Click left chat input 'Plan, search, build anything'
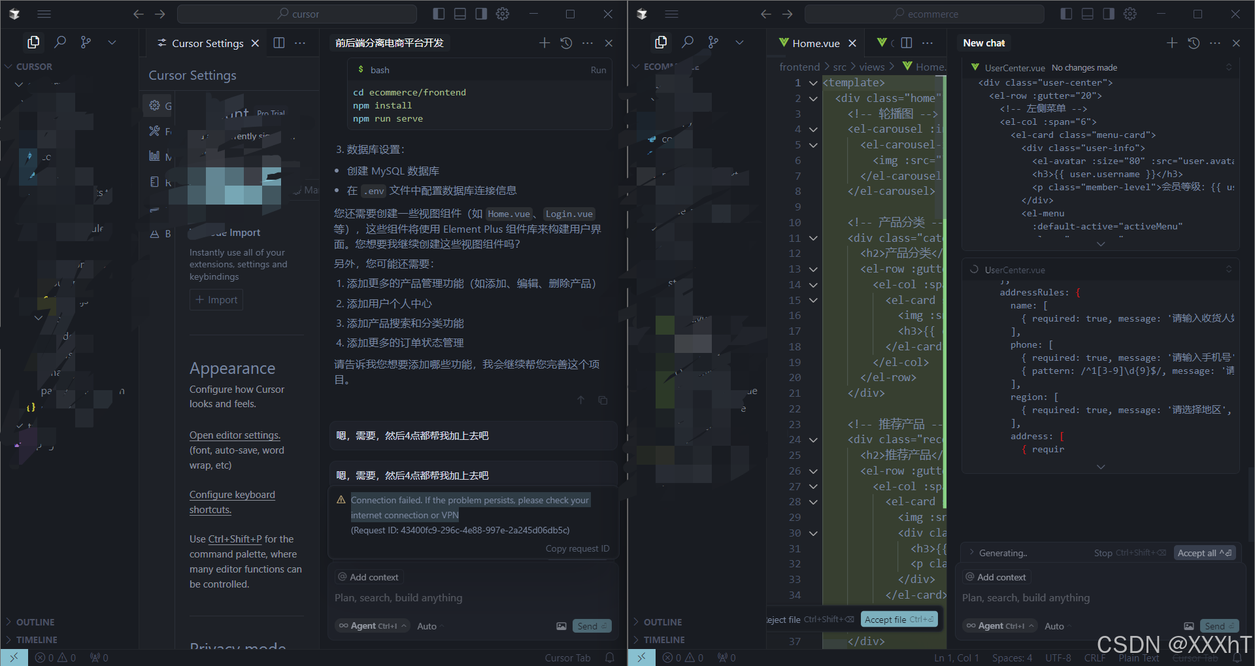 pos(473,598)
